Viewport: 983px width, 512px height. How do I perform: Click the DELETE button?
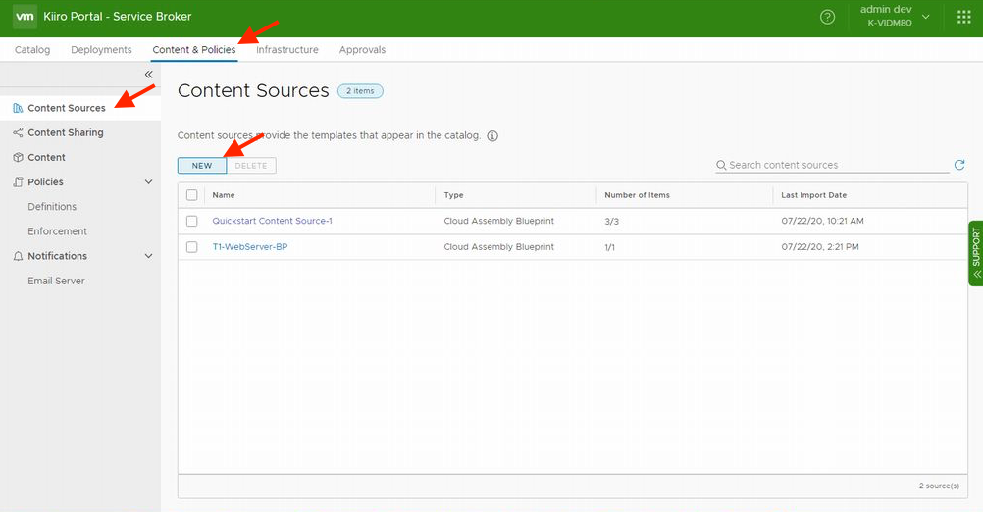tap(251, 166)
